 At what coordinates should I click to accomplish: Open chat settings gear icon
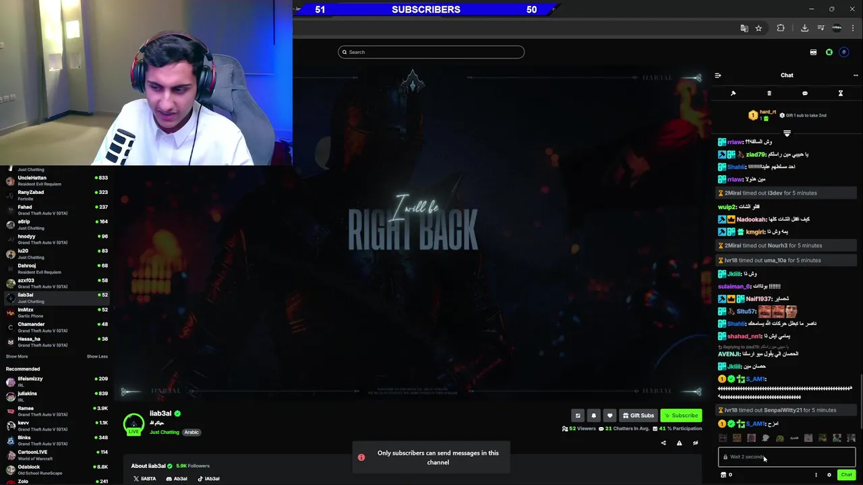click(x=829, y=475)
